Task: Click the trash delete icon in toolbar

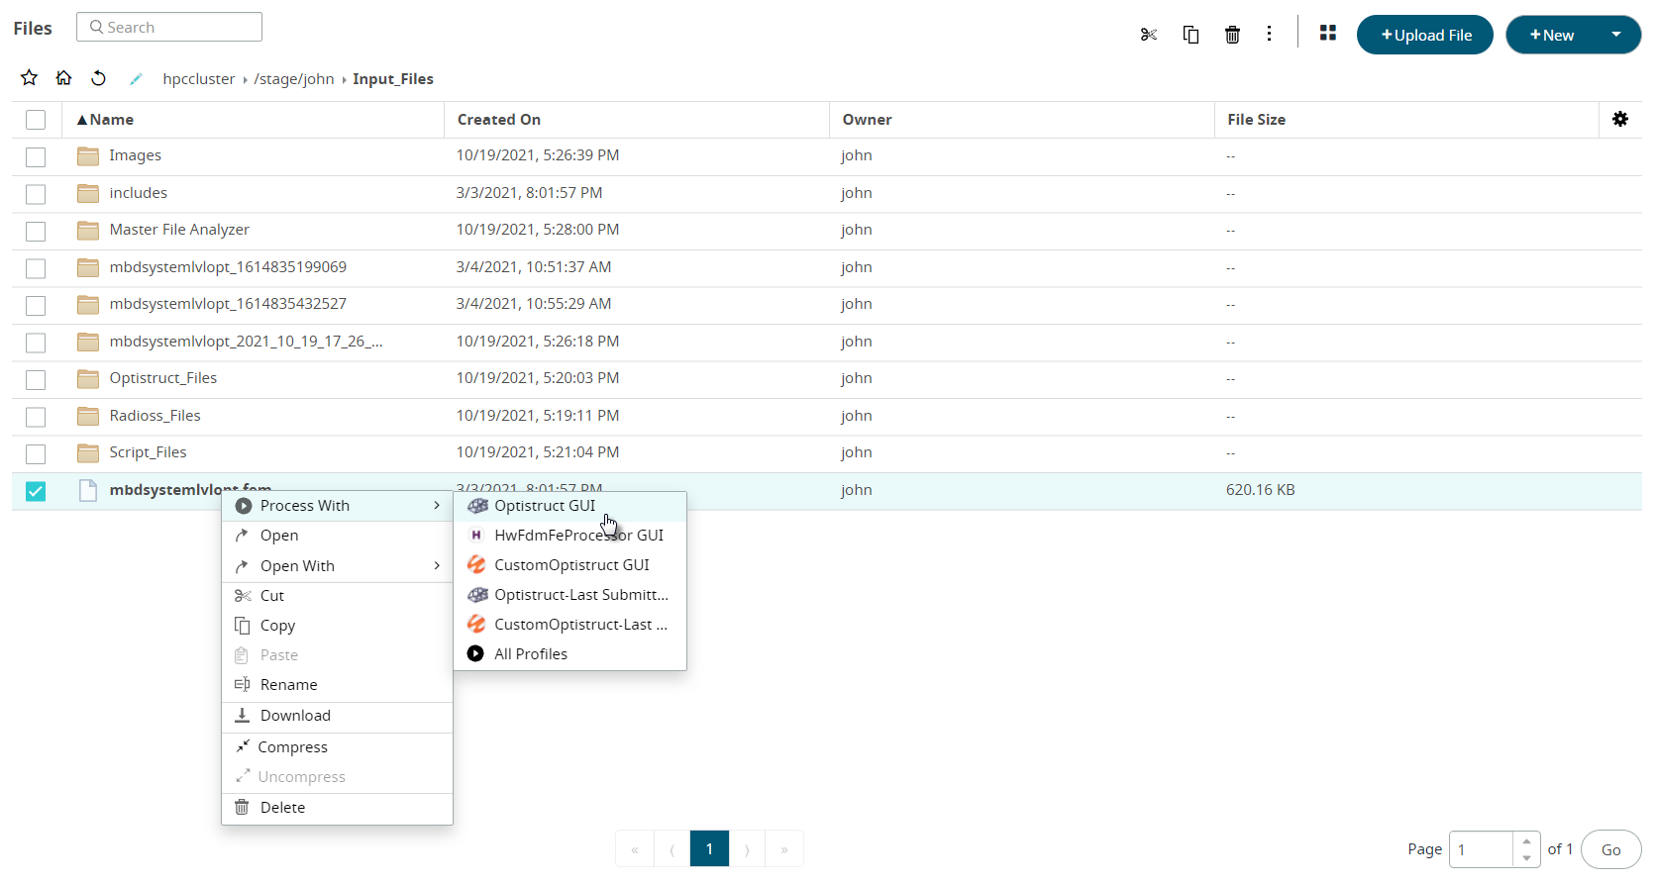Action: pyautogui.click(x=1232, y=35)
